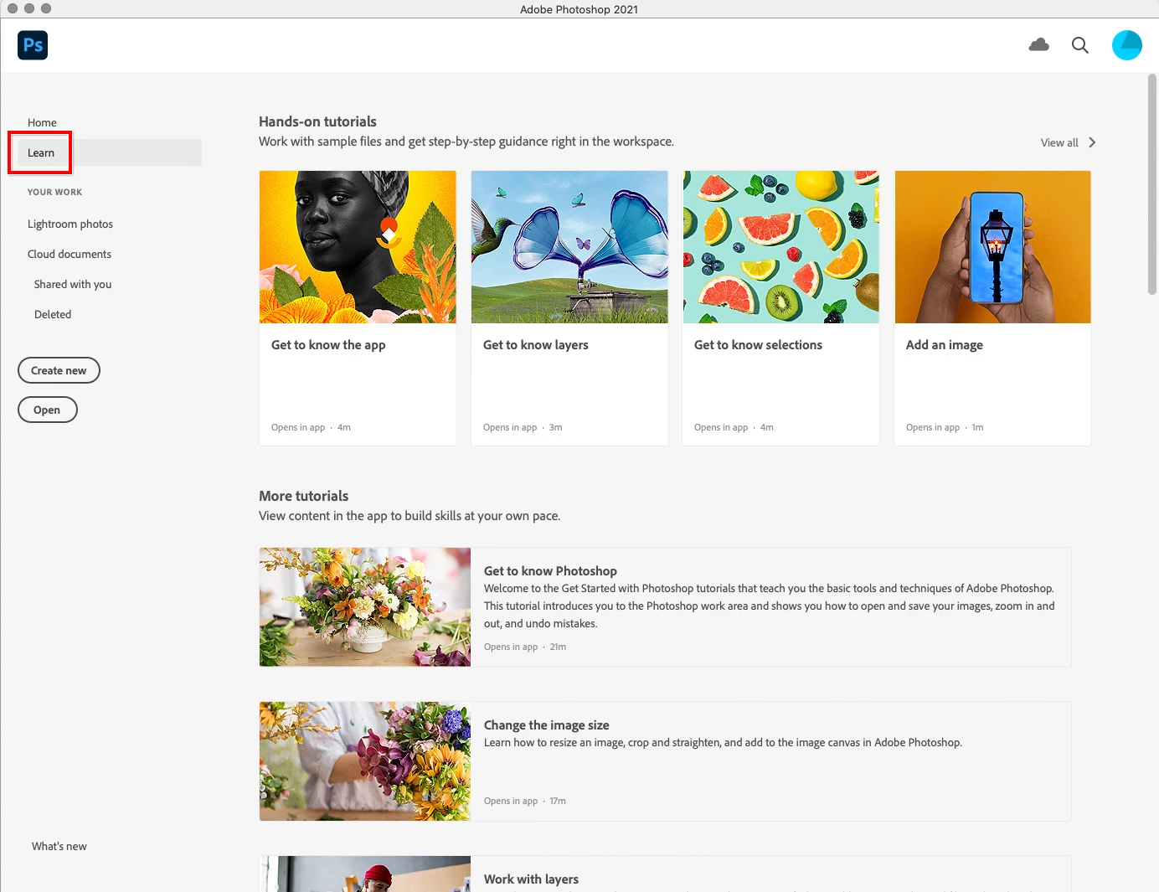The height and width of the screenshot is (892, 1159).
Task: Click the 17m duration under Change the image size
Action: [x=558, y=801]
